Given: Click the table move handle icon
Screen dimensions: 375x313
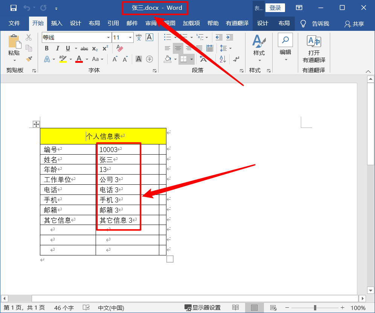Looking at the screenshot, I should pos(36,124).
